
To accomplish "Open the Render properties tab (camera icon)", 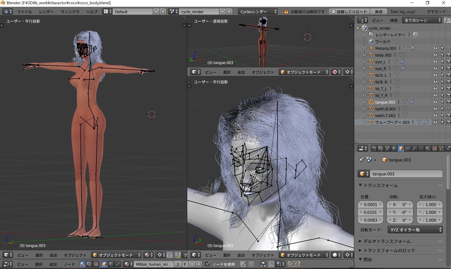I will (374, 148).
